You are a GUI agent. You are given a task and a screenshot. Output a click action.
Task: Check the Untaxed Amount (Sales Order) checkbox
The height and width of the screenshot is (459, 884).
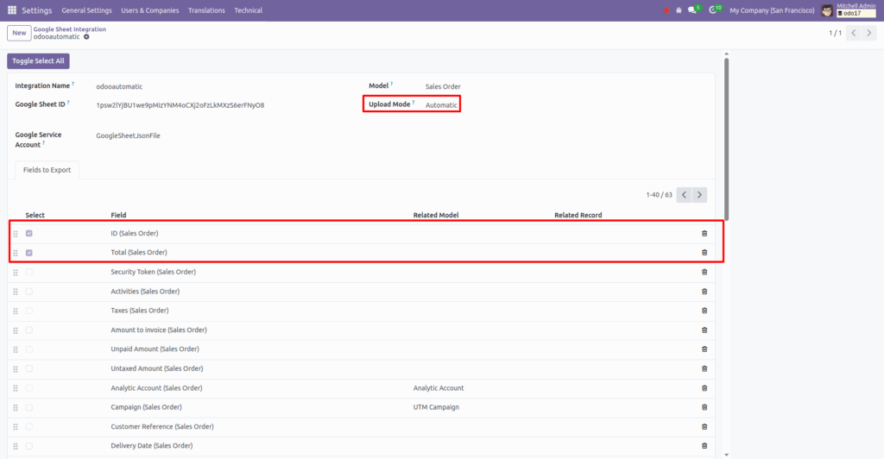point(29,368)
